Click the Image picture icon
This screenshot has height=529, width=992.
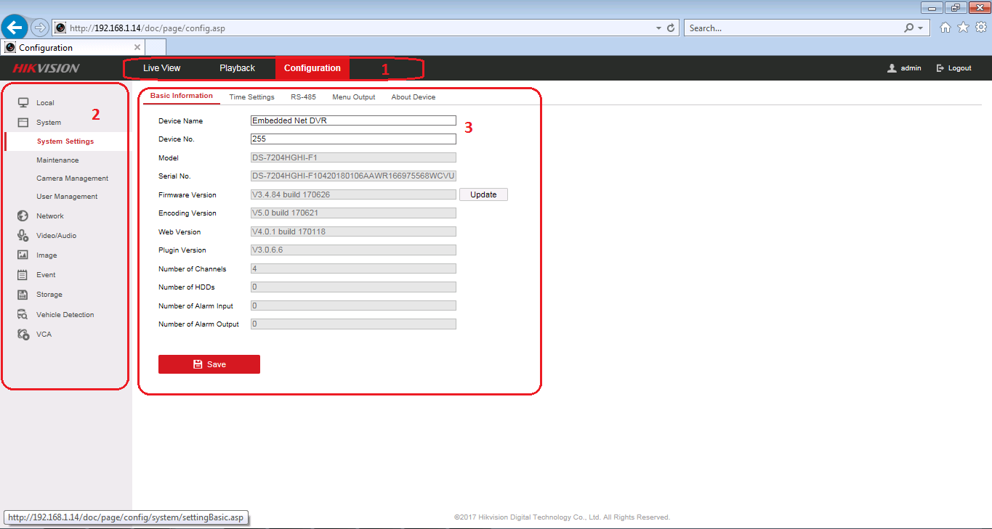[23, 255]
